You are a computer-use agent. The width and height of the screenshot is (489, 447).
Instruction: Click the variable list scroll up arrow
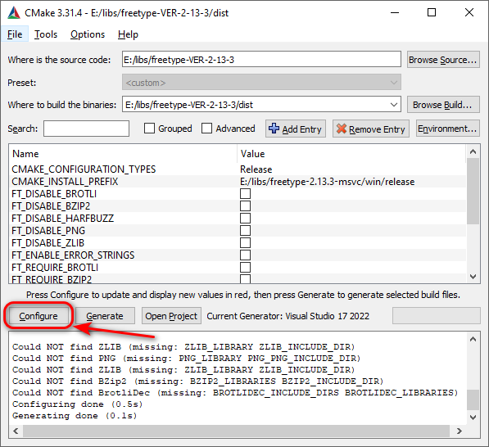pos(473,151)
